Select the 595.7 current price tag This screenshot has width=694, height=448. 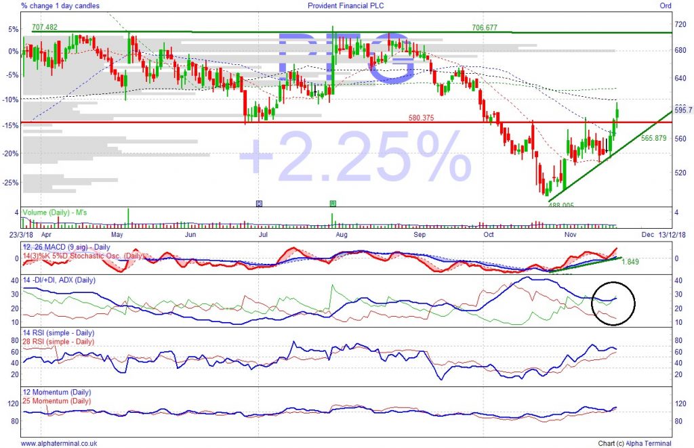pyautogui.click(x=683, y=110)
